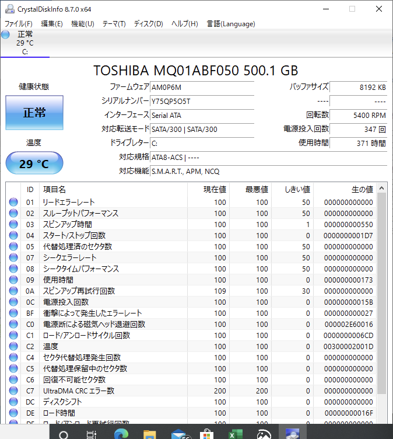Select the 衝撃によって発生したエラーレート row
393x439 pixels.
(191, 313)
